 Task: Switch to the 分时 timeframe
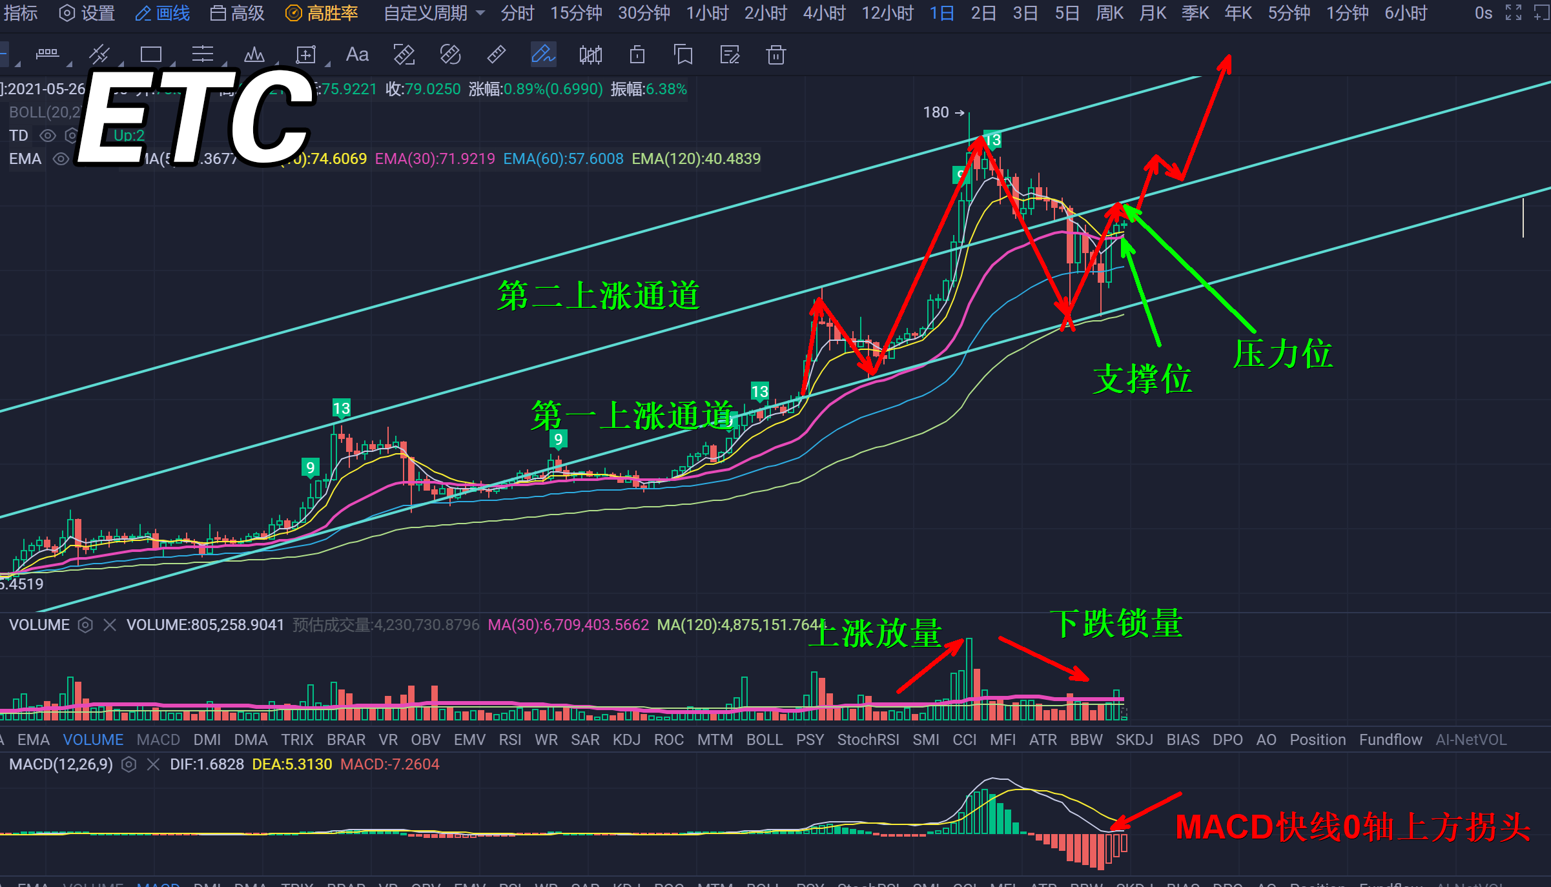517,13
